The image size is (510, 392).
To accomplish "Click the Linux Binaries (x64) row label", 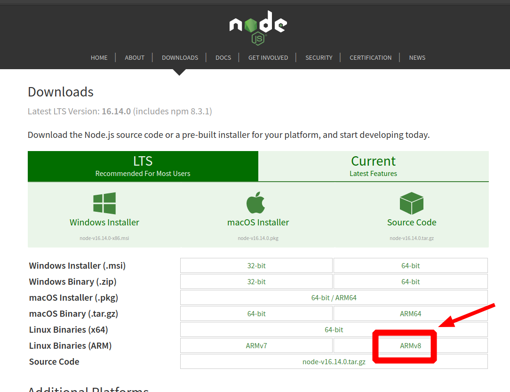I will [68, 329].
